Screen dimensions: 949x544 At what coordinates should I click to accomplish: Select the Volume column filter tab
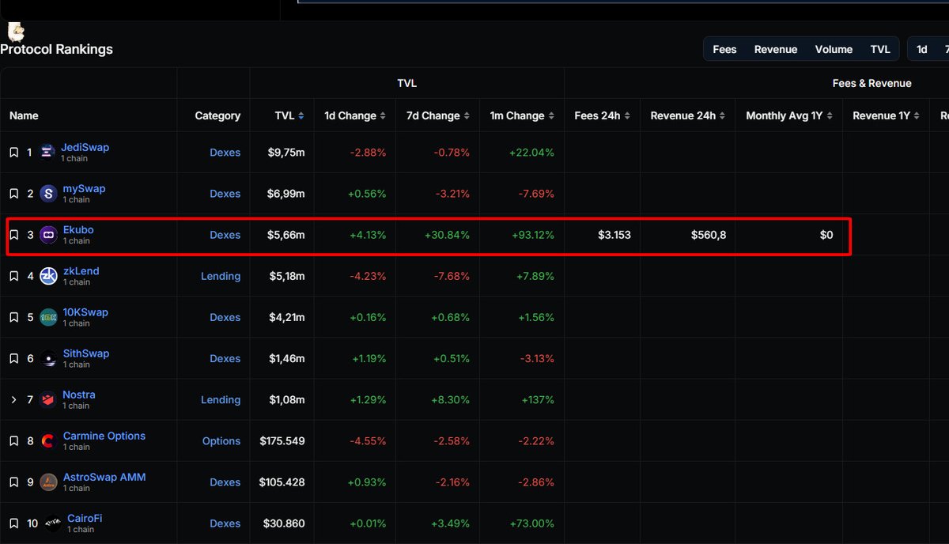(834, 49)
